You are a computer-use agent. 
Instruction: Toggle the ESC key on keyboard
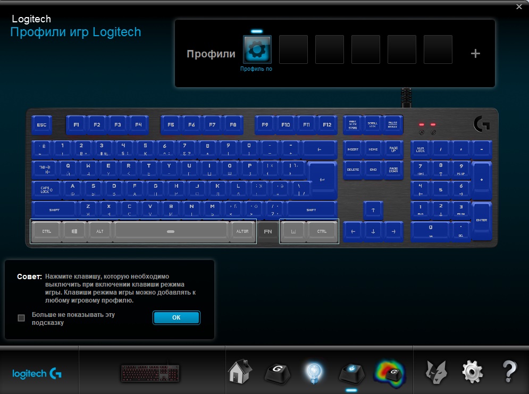pos(42,125)
